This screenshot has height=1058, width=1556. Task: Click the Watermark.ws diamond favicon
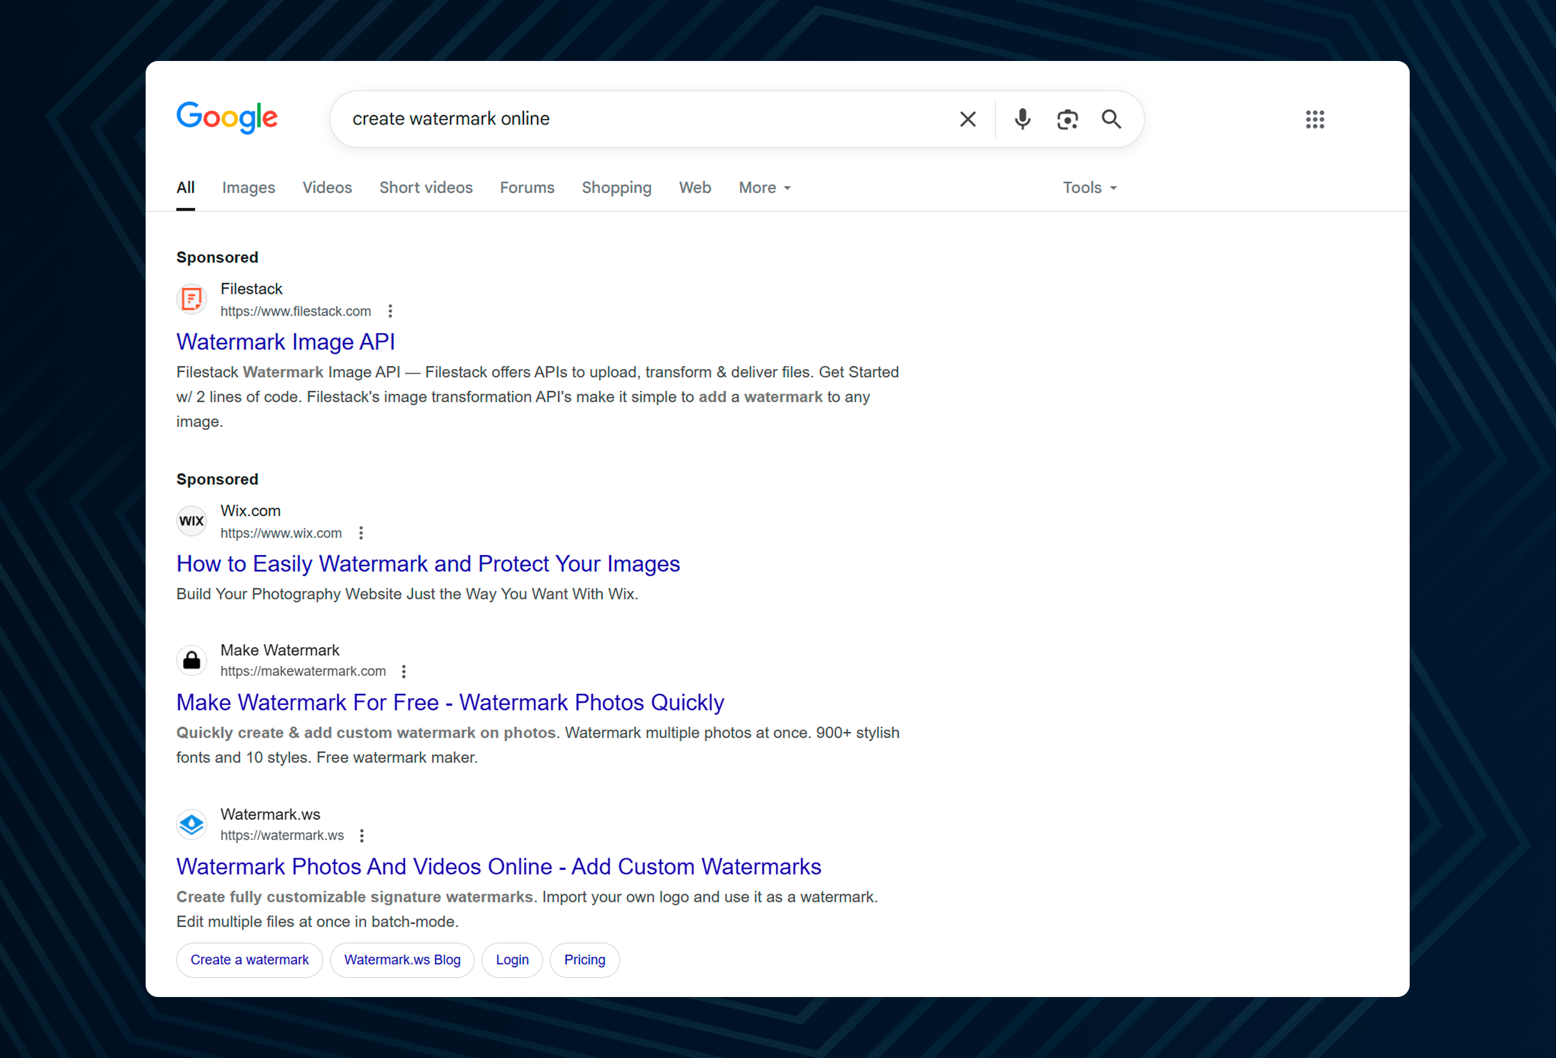[x=192, y=823]
